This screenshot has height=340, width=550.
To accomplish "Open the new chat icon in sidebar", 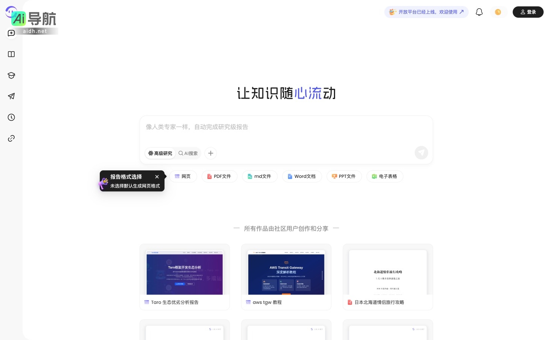I will (11, 33).
